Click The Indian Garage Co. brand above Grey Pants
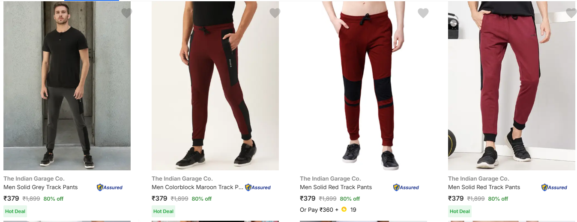This screenshot has height=222, width=577. 34,179
